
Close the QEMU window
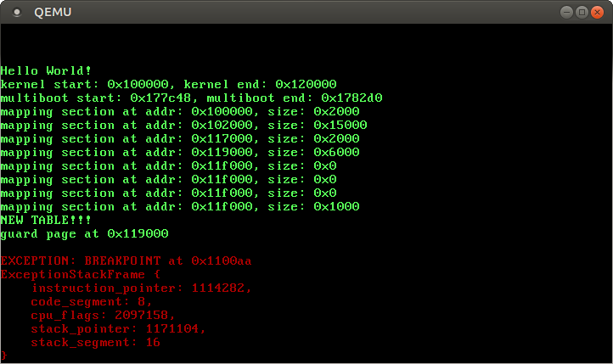[x=597, y=12]
